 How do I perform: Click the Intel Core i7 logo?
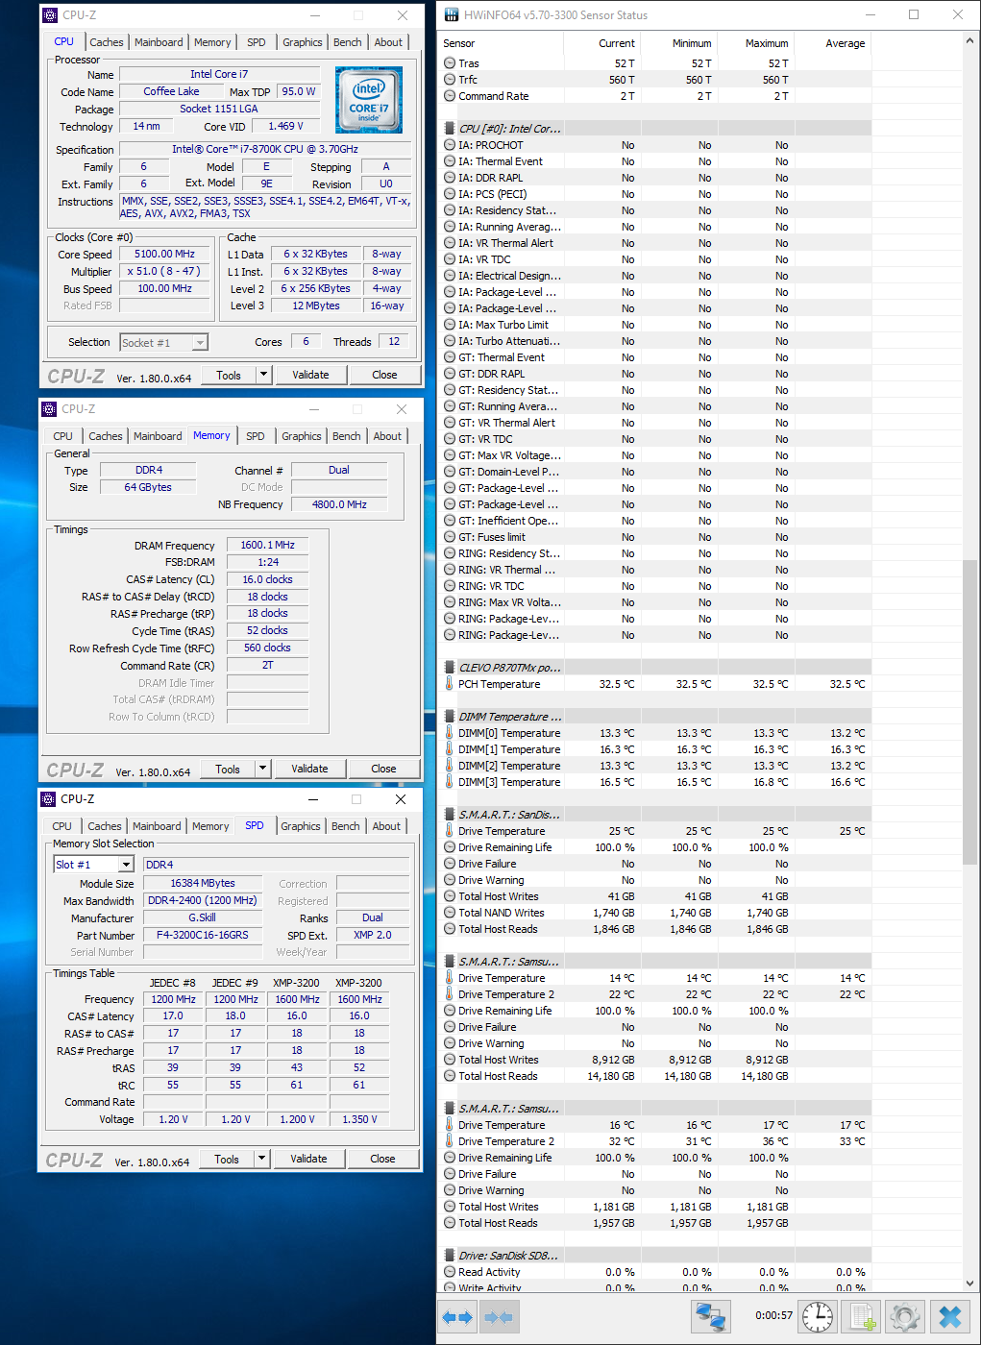coord(369,100)
